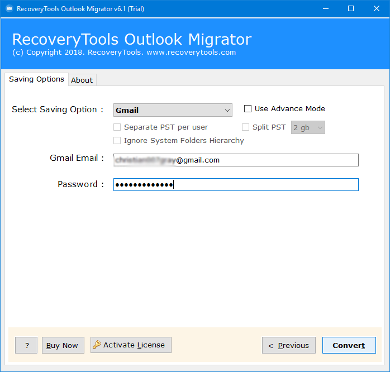Open the Select Saving Option dropdown

pyautogui.click(x=173, y=110)
